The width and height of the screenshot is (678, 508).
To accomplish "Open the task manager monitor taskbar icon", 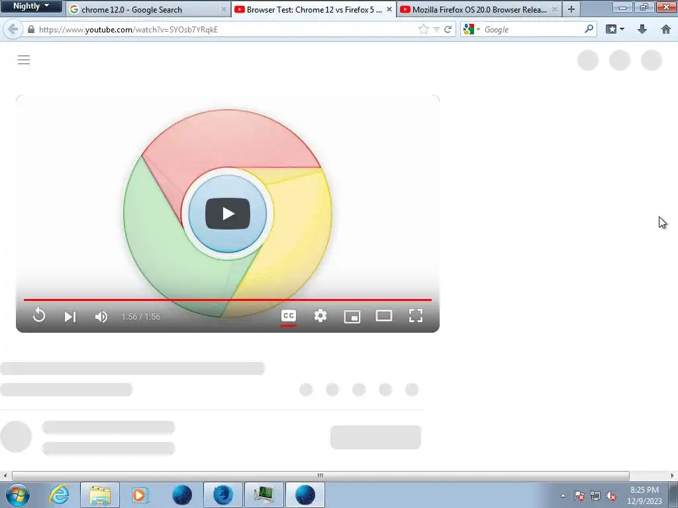I will pos(264,495).
